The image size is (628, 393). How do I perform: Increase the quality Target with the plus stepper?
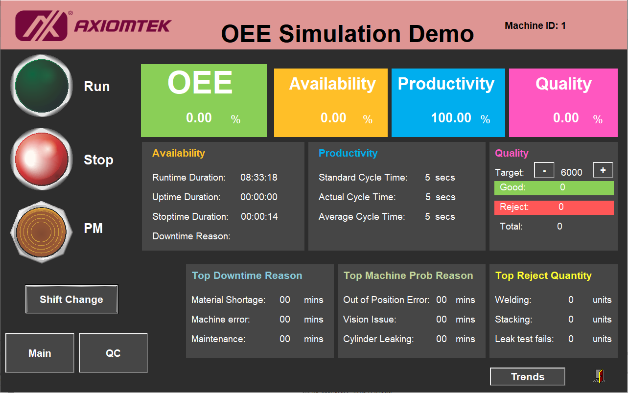coord(603,170)
